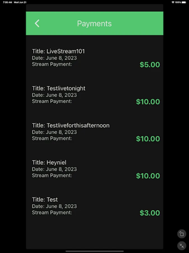Click Stream Payment label under Heyniel

pyautogui.click(x=52, y=175)
